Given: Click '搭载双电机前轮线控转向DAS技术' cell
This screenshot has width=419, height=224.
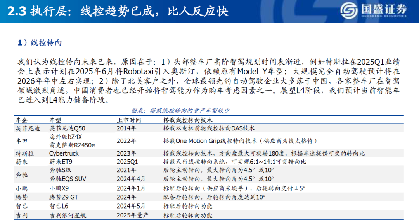Looking at the screenshot, I should tap(209, 128).
